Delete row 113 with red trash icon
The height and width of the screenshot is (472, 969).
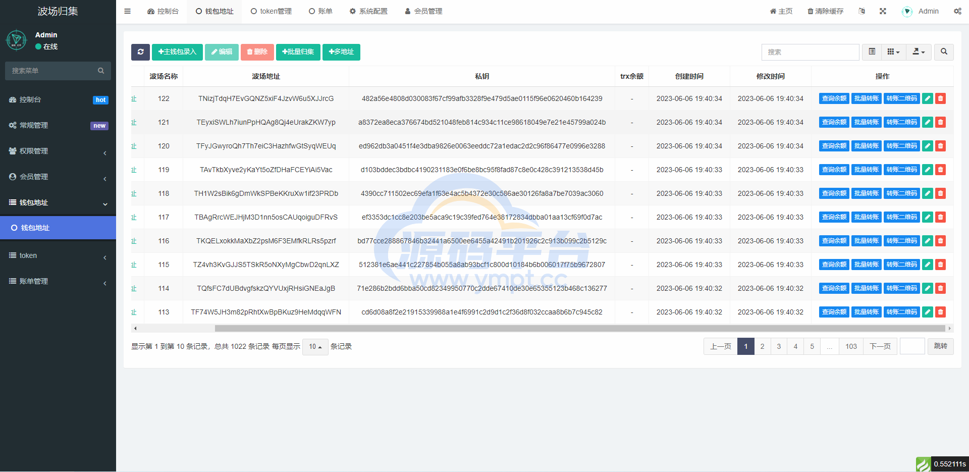click(940, 312)
